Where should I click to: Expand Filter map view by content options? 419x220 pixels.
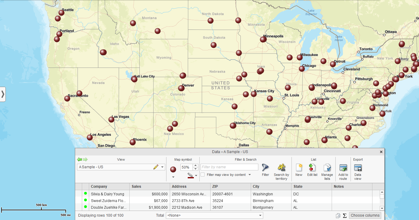click(x=250, y=175)
